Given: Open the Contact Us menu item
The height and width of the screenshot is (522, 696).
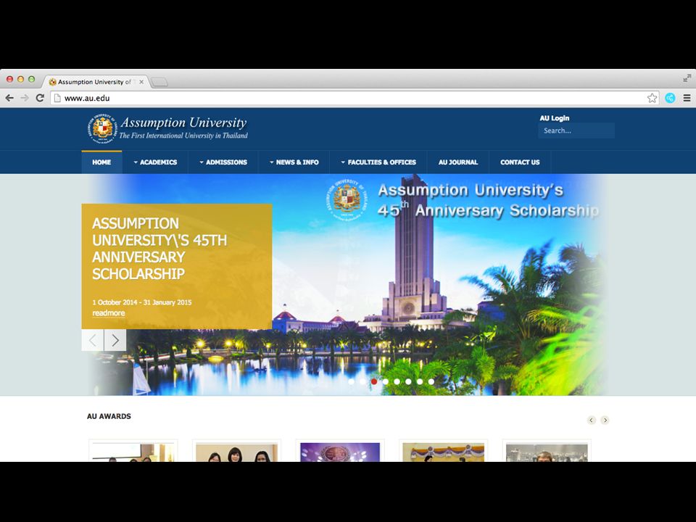Looking at the screenshot, I should (520, 162).
